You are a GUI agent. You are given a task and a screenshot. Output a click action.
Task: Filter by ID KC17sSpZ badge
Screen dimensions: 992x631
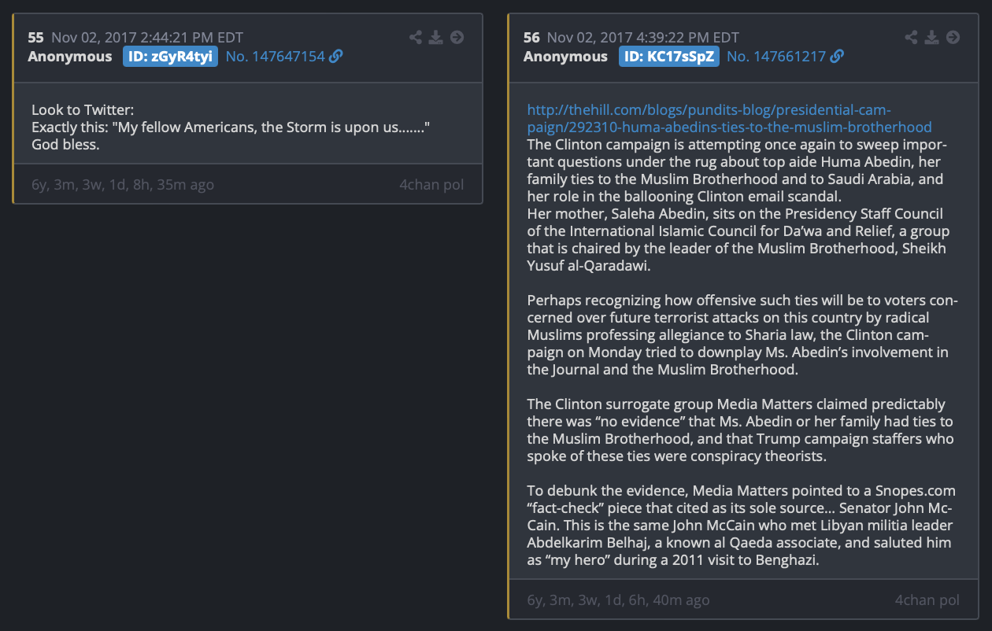(669, 56)
